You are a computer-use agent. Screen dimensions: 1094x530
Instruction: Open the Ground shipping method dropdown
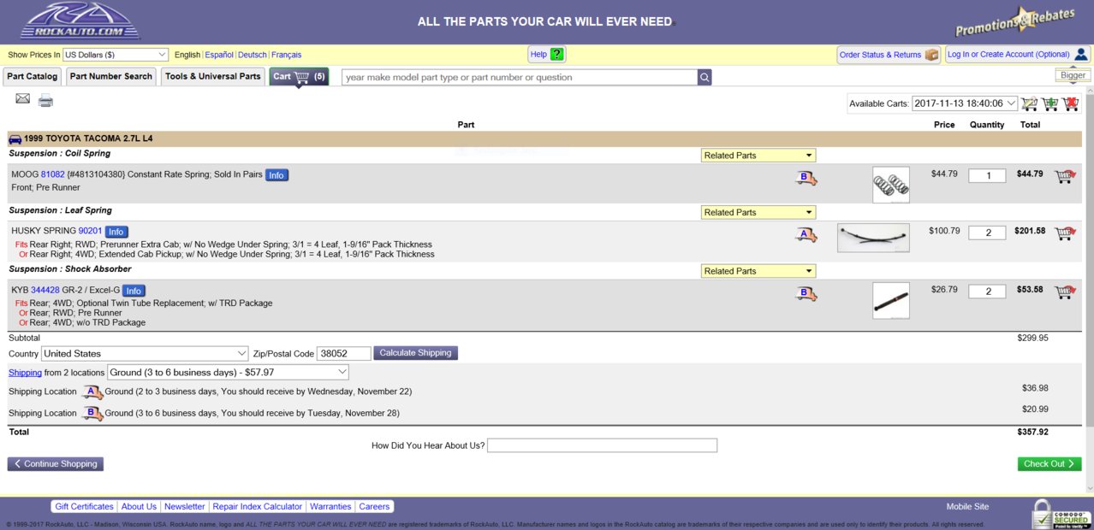(x=228, y=372)
